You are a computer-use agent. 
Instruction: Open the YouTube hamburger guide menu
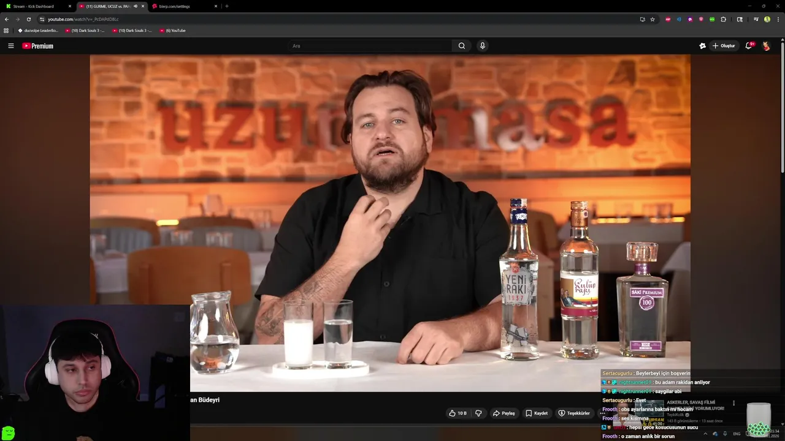[10, 46]
